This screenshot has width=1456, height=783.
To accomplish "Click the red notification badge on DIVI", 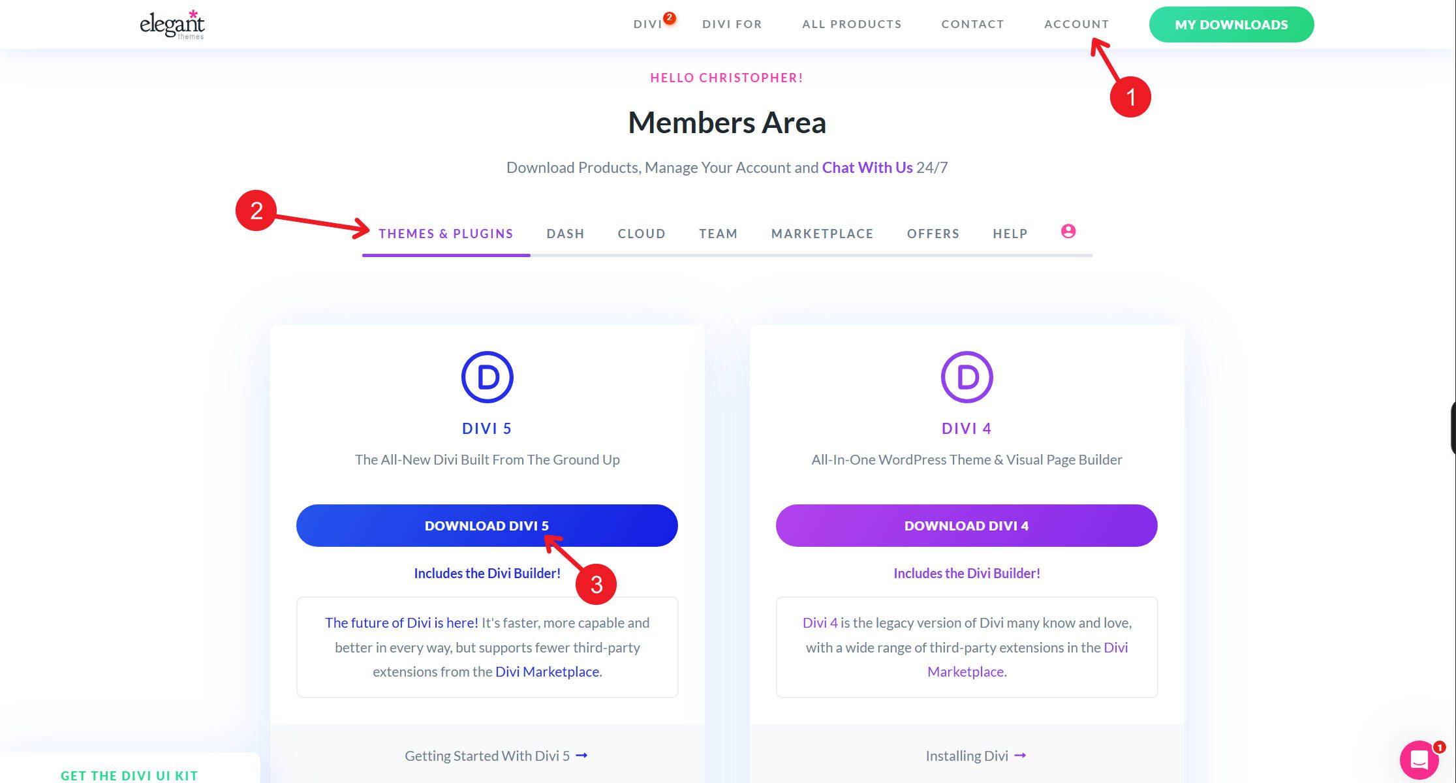I will click(670, 18).
